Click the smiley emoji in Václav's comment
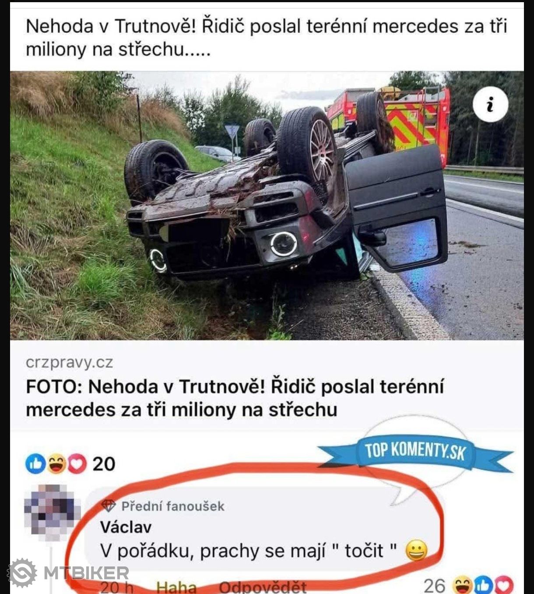Screen dimensions: 534x594 (x=416, y=551)
